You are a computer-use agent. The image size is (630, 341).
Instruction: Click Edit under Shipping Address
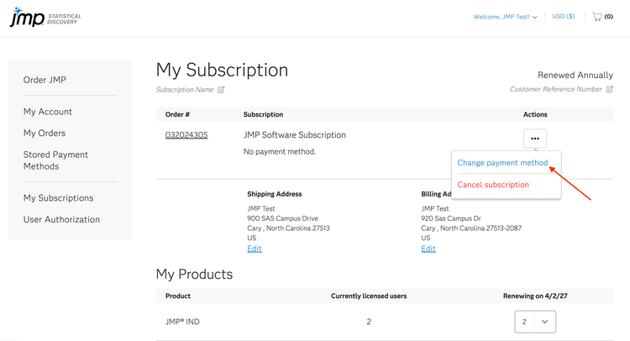[255, 249]
